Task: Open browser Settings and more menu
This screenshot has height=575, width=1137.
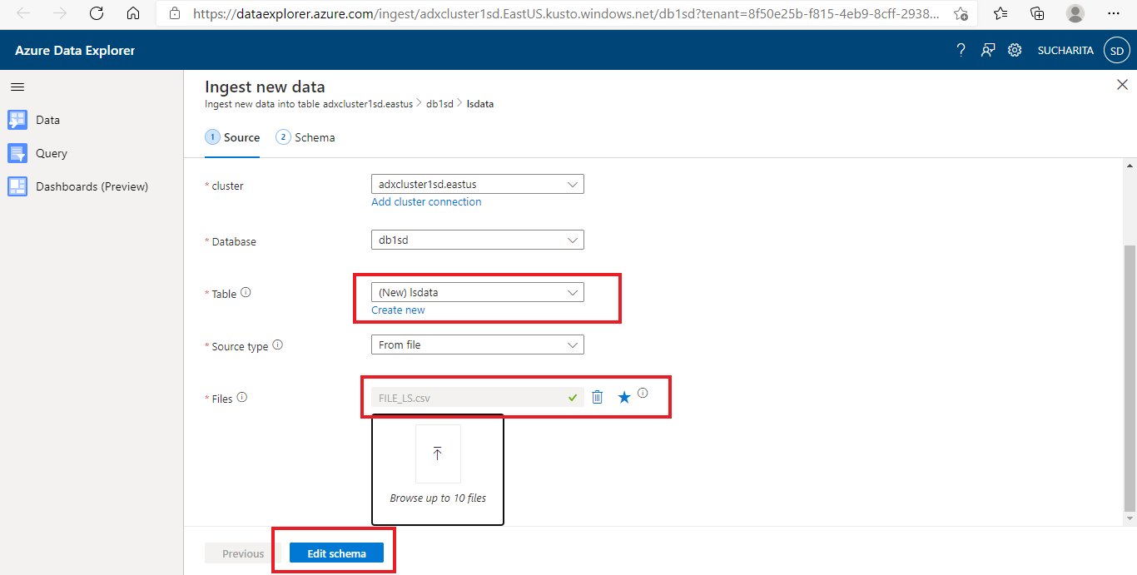Action: pyautogui.click(x=1114, y=13)
